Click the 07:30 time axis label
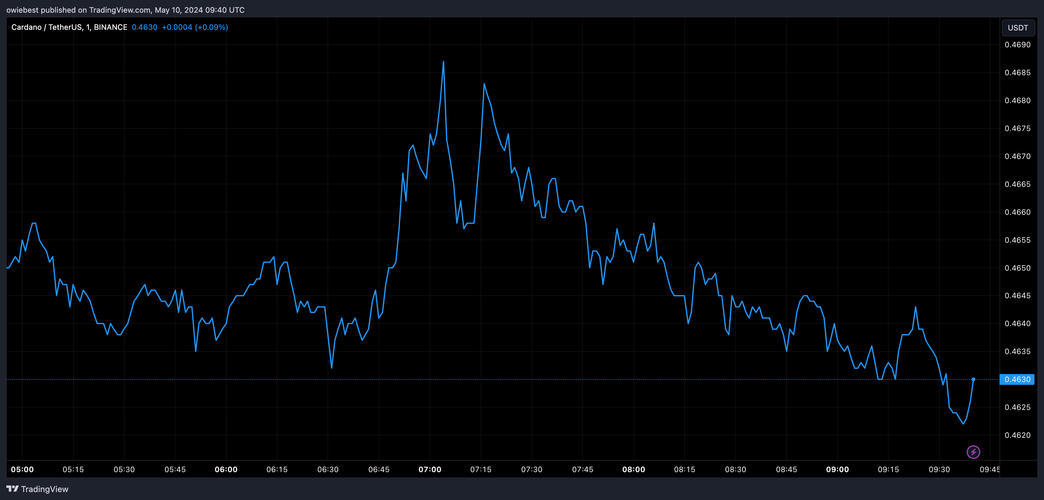 532,469
